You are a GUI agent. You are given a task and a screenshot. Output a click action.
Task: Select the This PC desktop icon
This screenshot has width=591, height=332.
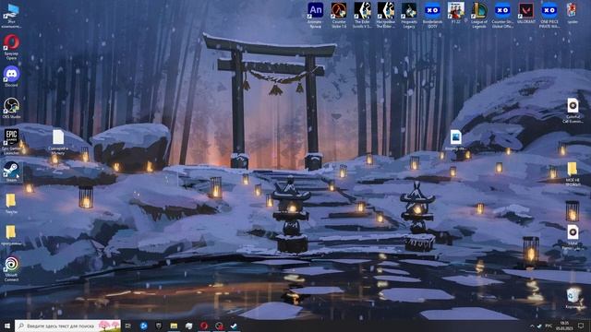coord(11,15)
